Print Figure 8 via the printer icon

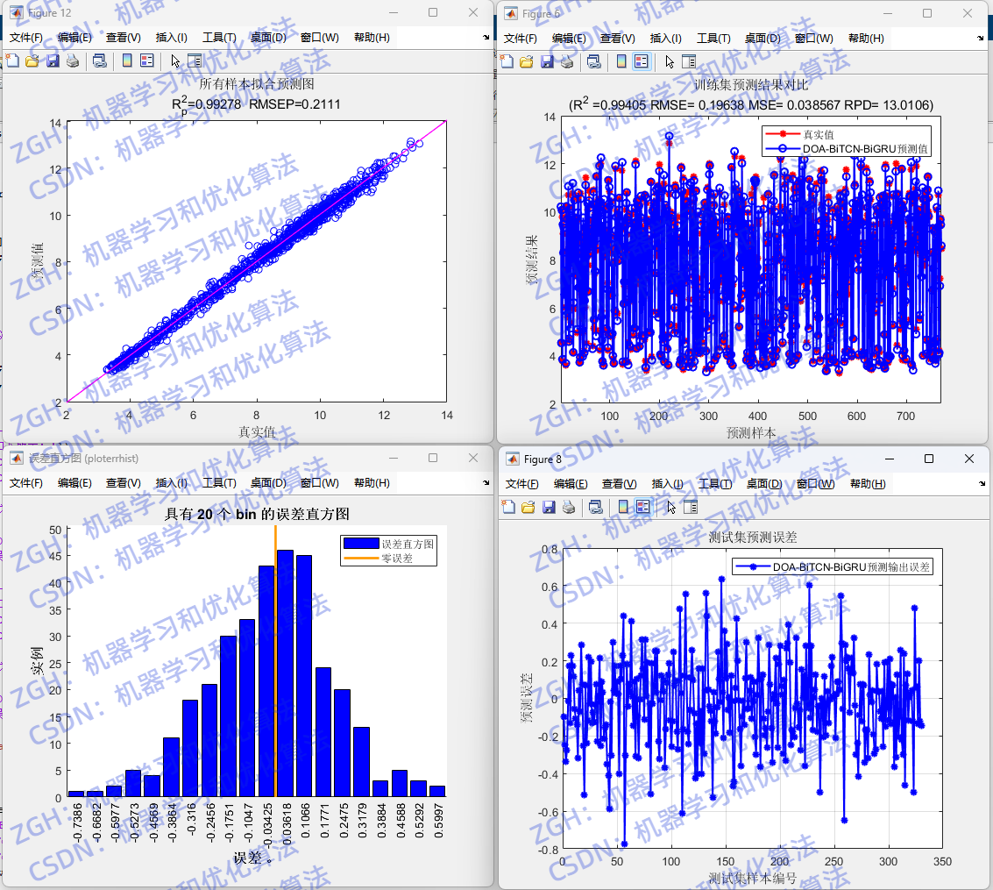coord(569,507)
